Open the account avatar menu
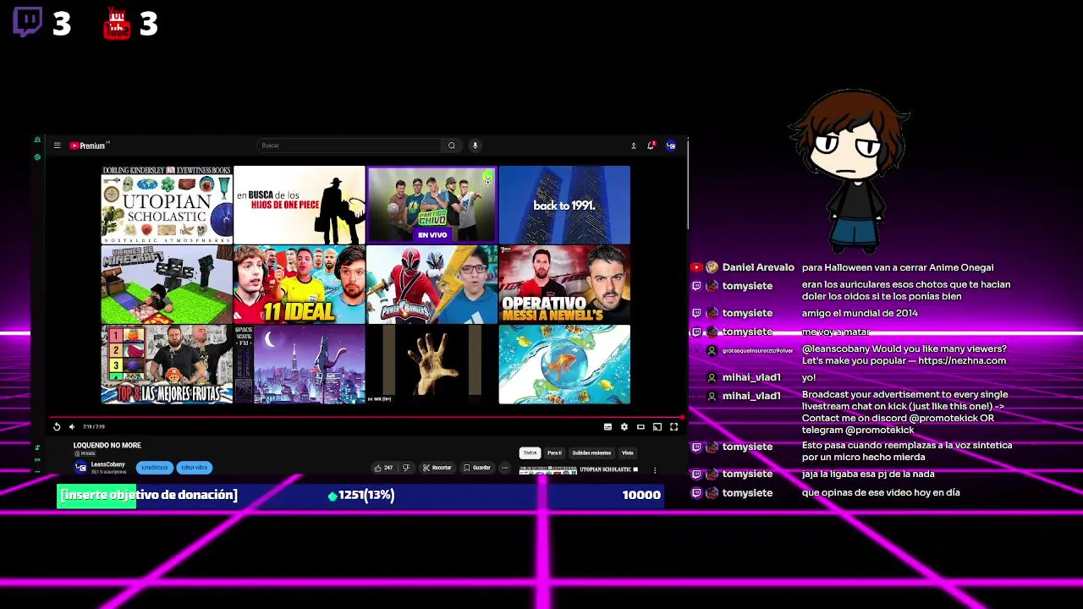The width and height of the screenshot is (1083, 609). [x=671, y=145]
